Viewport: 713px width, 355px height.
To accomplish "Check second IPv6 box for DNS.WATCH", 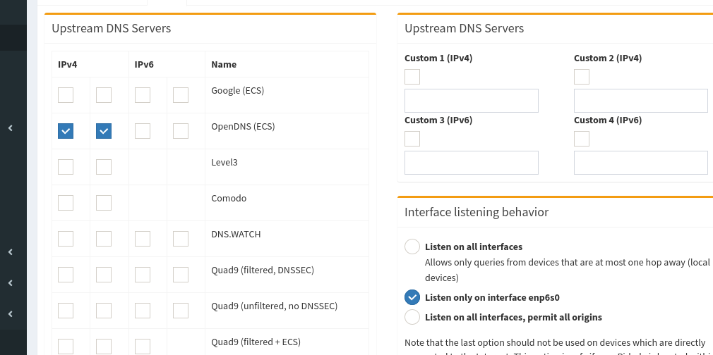I will [181, 239].
